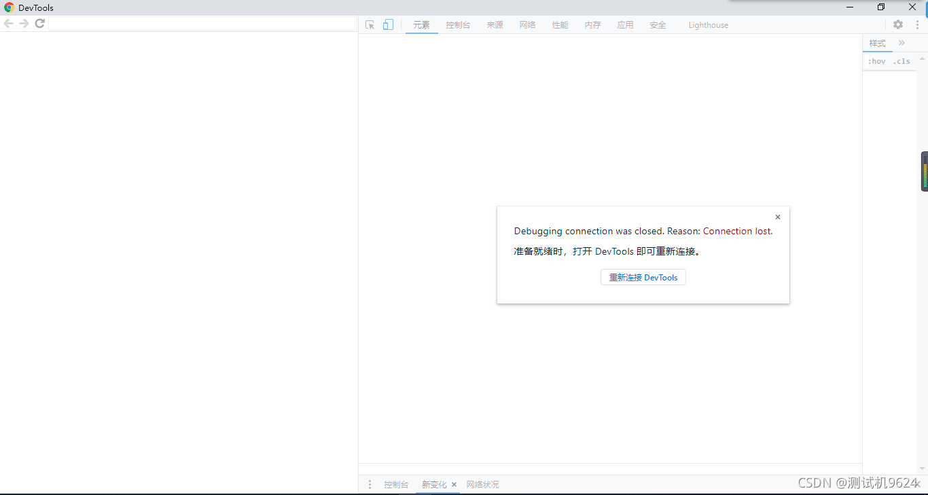
Task: Toggle the device toolbar icon
Action: click(388, 24)
